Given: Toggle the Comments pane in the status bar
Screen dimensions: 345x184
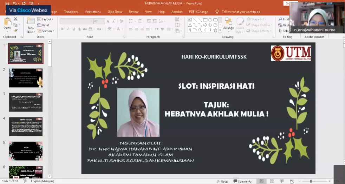Looking at the screenshot, I should (242, 181).
